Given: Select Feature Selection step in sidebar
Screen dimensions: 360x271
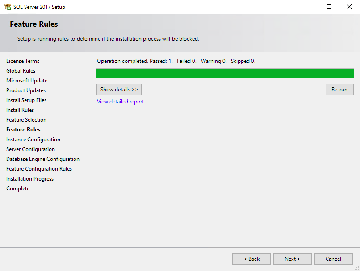Looking at the screenshot, I should [x=26, y=120].
